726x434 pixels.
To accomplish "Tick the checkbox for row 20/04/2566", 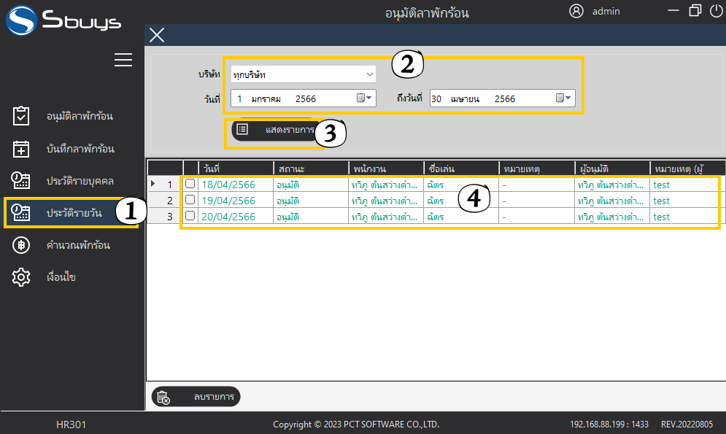I will tap(190, 216).
